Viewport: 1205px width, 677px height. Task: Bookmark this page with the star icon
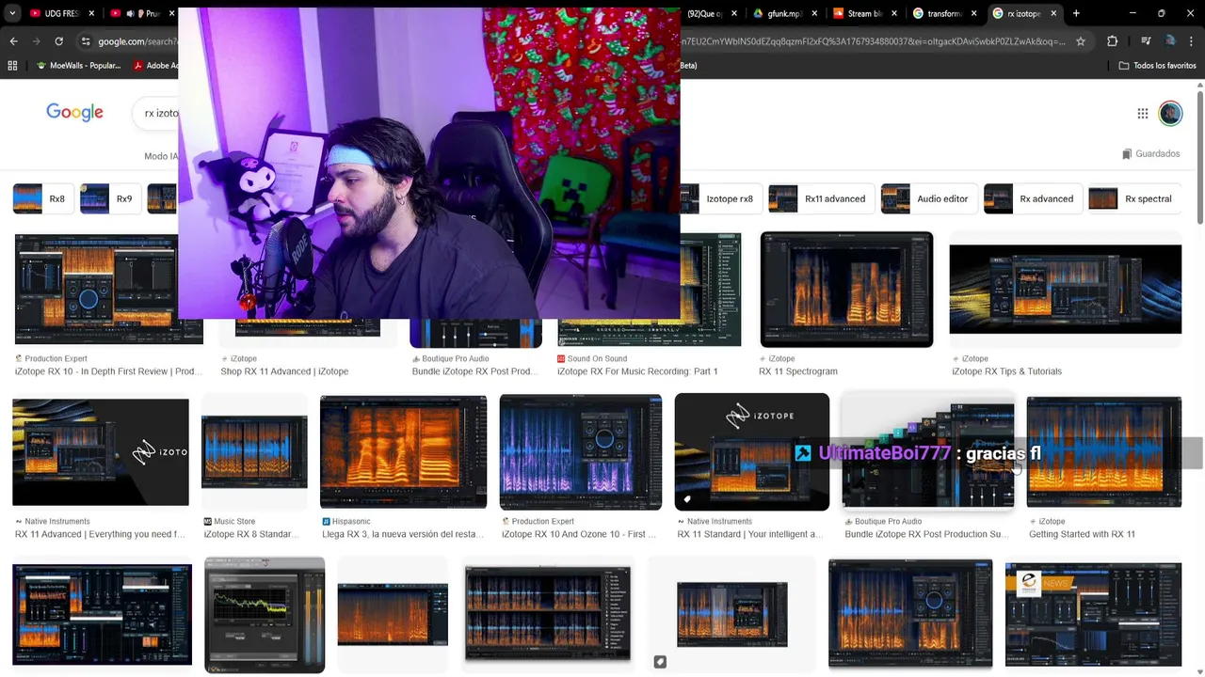(x=1081, y=41)
